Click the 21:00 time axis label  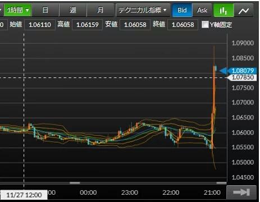pyautogui.click(x=212, y=192)
